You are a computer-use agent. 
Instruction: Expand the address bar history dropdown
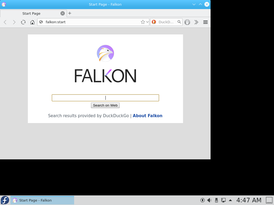pyautogui.click(x=147, y=22)
